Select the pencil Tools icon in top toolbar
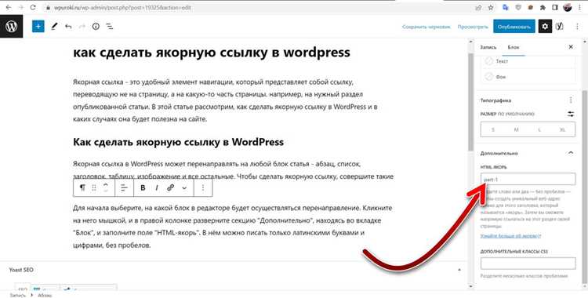This screenshot has width=588, height=298. pyautogui.click(x=54, y=27)
